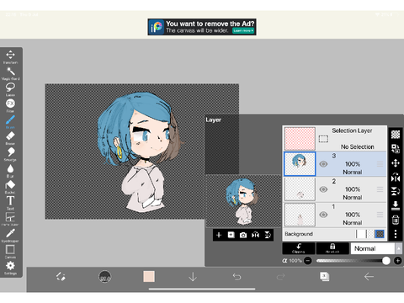Flip the layer vertically under preview
The width and height of the screenshot is (404, 303).
268,235
